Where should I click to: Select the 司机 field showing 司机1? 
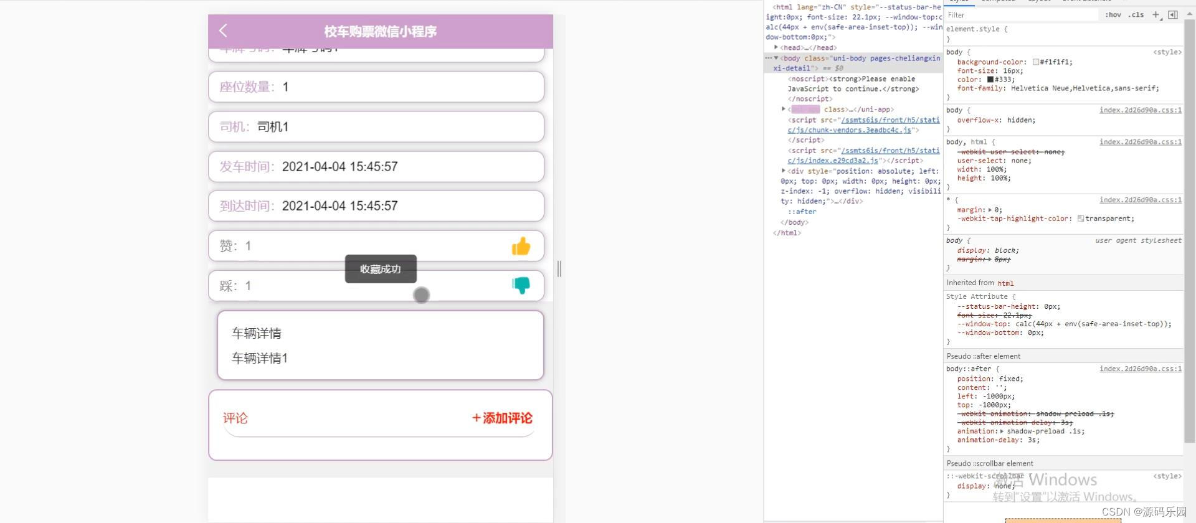tap(376, 126)
